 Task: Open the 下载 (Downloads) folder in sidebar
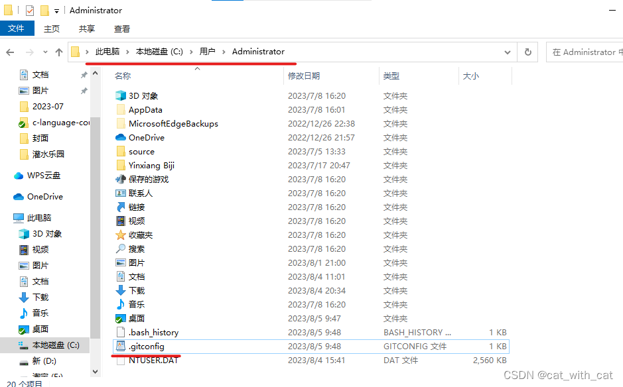38,297
